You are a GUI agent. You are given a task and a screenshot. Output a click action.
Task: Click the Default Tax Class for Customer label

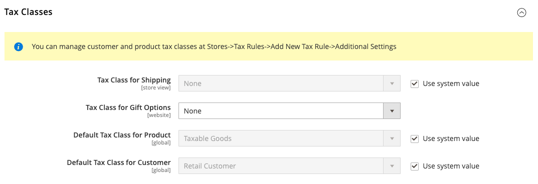(x=119, y=162)
